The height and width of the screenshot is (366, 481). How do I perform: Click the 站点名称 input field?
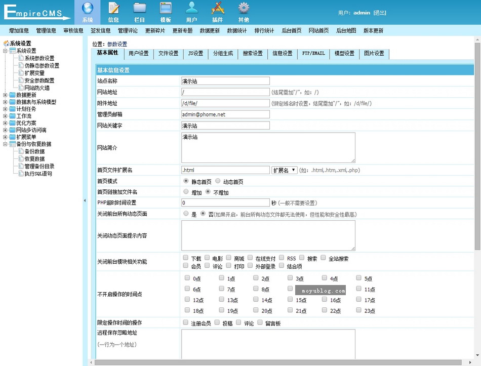point(225,81)
